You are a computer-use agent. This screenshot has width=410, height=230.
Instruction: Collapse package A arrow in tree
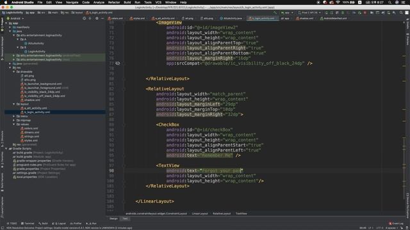click(18, 40)
